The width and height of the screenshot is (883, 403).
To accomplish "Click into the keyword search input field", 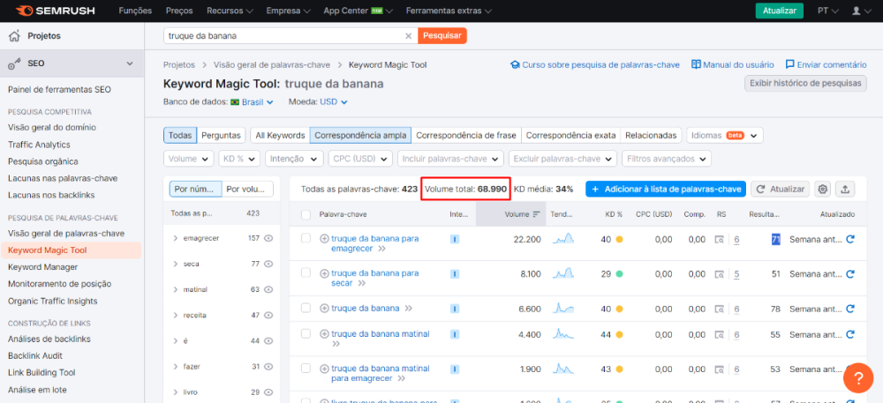I will click(x=284, y=35).
